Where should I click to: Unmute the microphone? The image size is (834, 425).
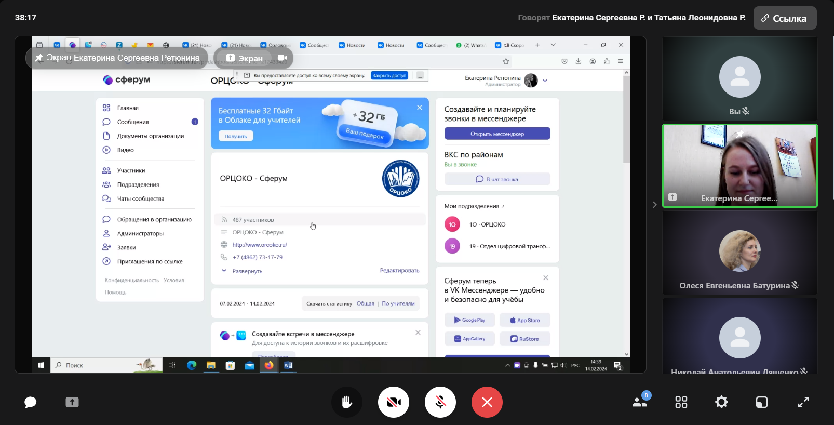point(440,402)
